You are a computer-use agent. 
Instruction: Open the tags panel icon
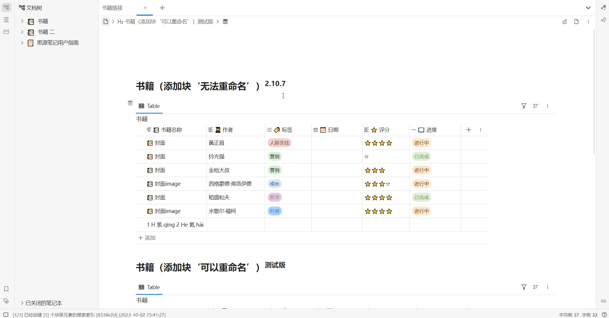(6, 301)
